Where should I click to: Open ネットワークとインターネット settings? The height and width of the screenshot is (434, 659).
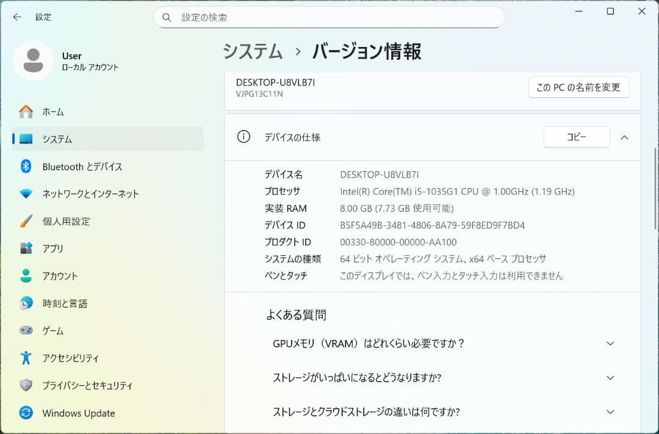coord(24,193)
